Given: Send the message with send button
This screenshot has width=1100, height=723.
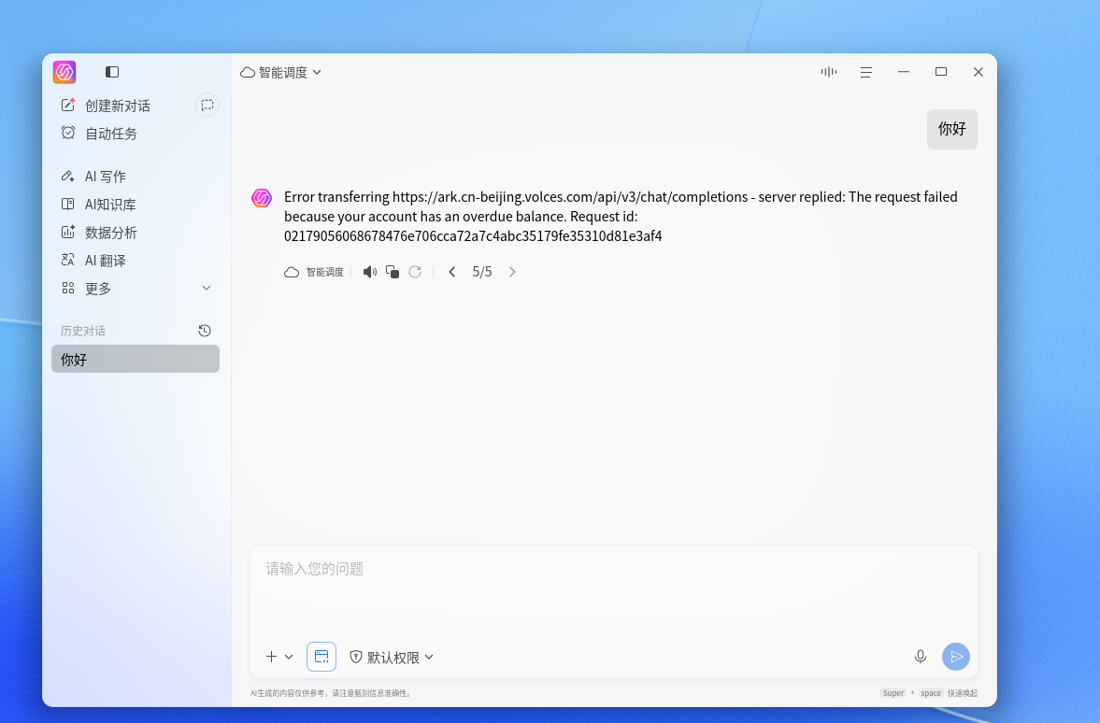Looking at the screenshot, I should click(x=955, y=657).
